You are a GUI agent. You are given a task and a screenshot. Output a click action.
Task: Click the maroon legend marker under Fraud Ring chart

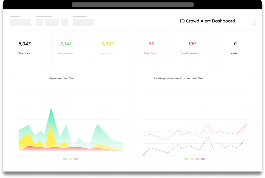pos(203,159)
